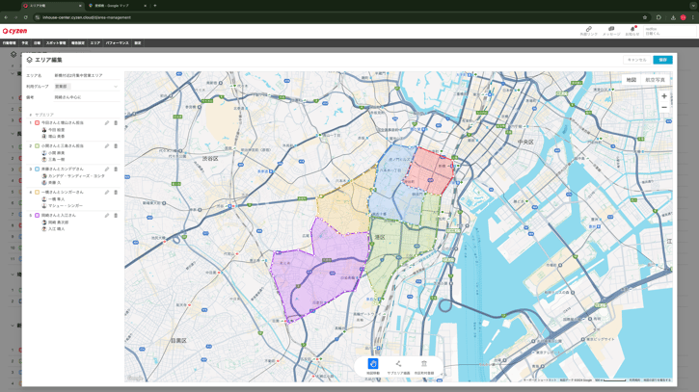Open the user account box in header
699x392 pixels.
click(x=669, y=31)
